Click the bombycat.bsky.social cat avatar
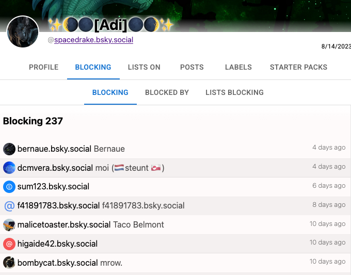Image resolution: width=351 pixels, height=275 pixels. [x=9, y=263]
